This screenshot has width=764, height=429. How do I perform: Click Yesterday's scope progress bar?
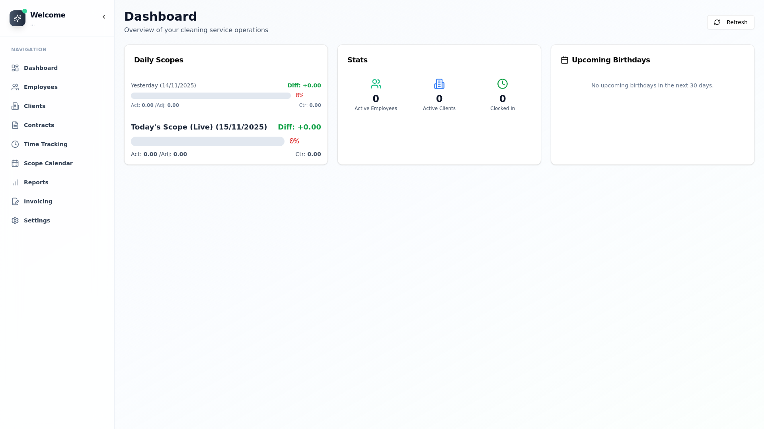211,96
